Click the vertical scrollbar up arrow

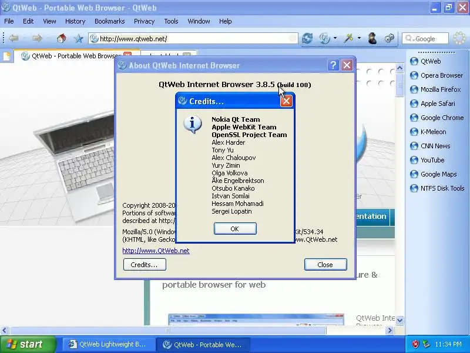coord(399,68)
